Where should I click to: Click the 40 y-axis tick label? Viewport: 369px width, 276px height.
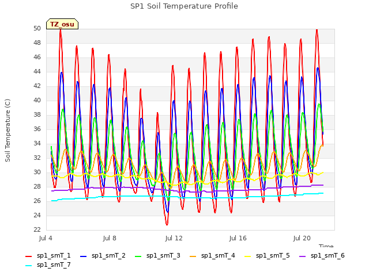click(37, 101)
